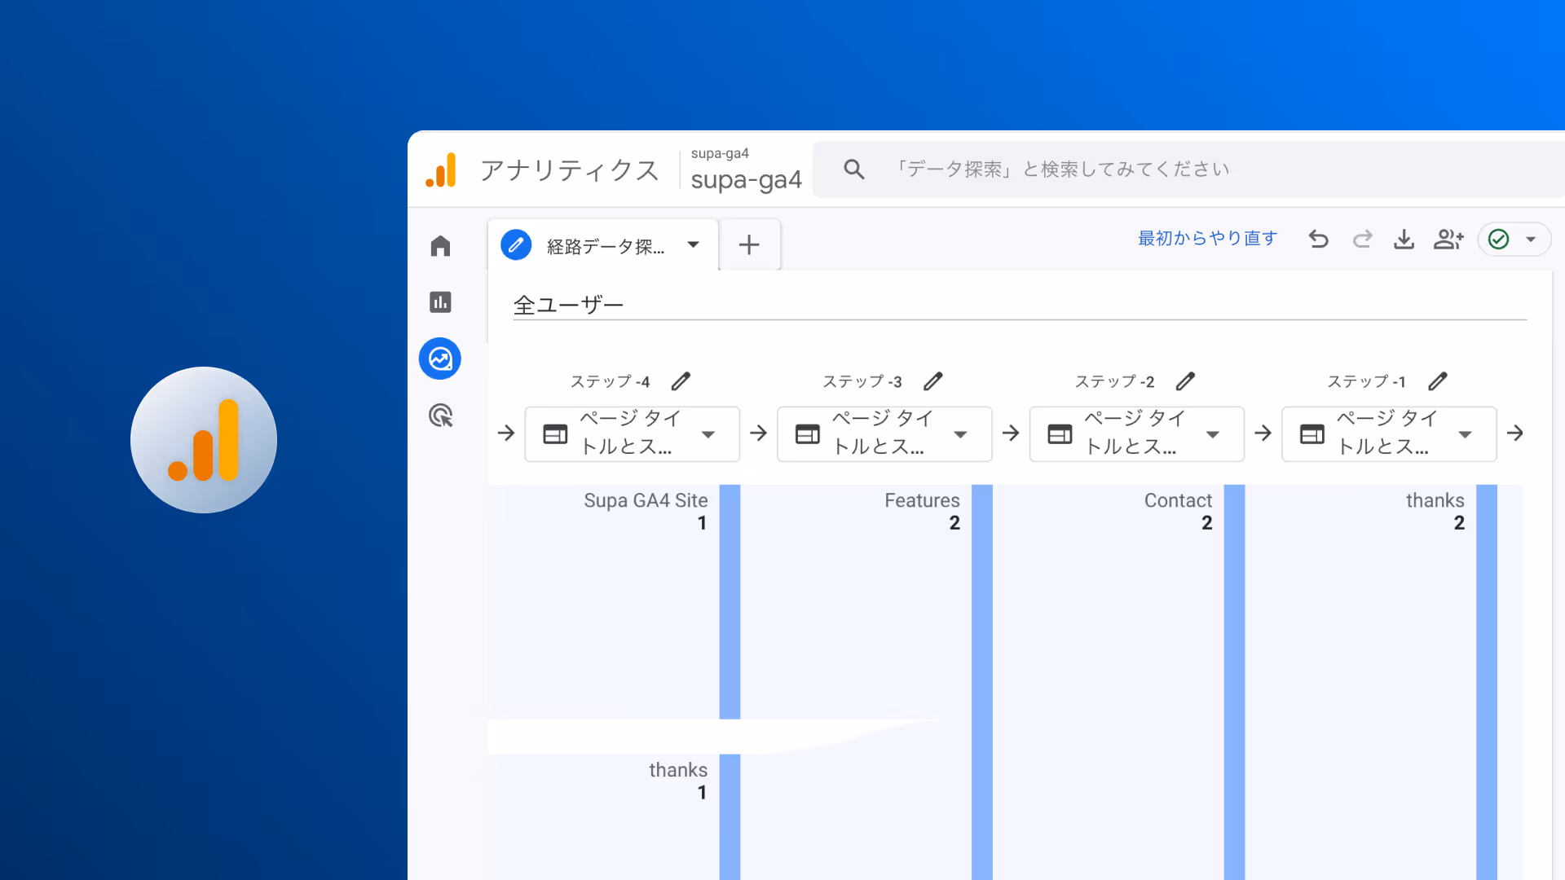Viewport: 1565px width, 880px height.
Task: Select the 経路データ探索 tab
Action: click(603, 245)
